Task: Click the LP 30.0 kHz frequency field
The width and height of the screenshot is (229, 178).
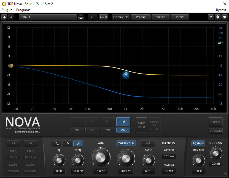Action: 30,157
